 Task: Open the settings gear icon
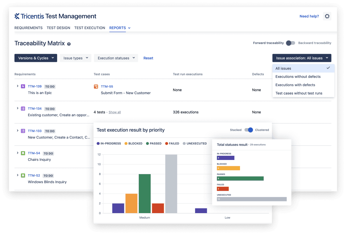click(327, 16)
